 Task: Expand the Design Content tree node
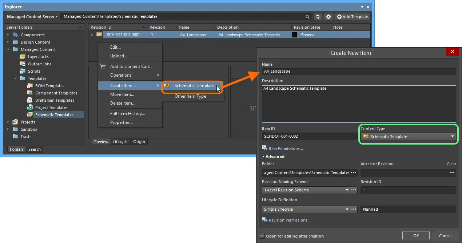tap(8, 42)
